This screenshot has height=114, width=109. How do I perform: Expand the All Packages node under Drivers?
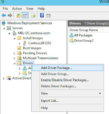click(20, 68)
